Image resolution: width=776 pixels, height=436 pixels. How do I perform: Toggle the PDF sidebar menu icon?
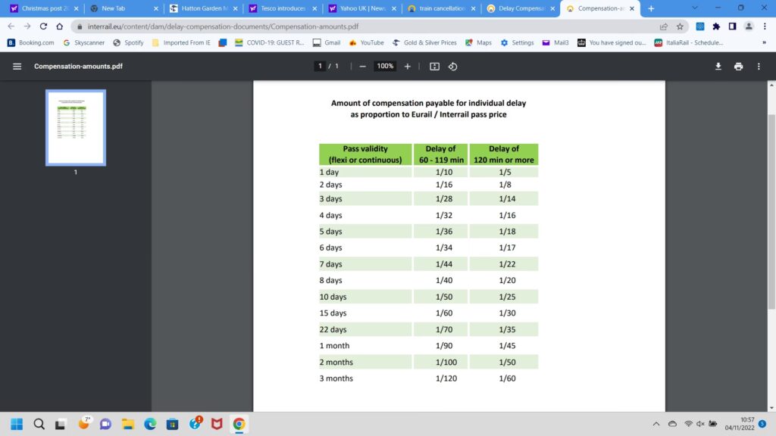click(x=17, y=67)
